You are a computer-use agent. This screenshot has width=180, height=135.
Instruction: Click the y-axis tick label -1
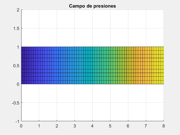tap(17, 121)
